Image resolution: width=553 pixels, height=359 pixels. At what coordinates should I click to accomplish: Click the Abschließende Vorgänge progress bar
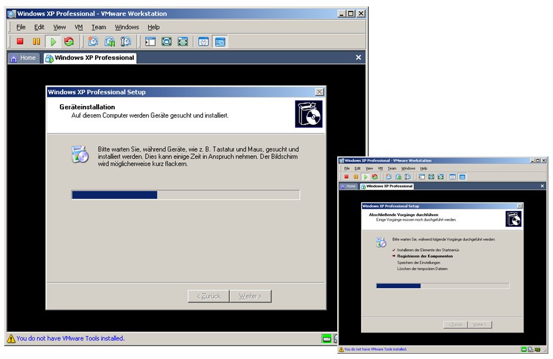coord(443,286)
